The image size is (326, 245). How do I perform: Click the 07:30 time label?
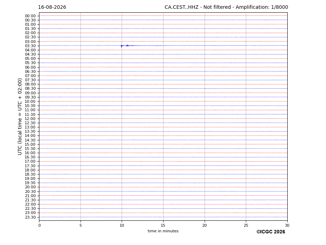pos(30,80)
